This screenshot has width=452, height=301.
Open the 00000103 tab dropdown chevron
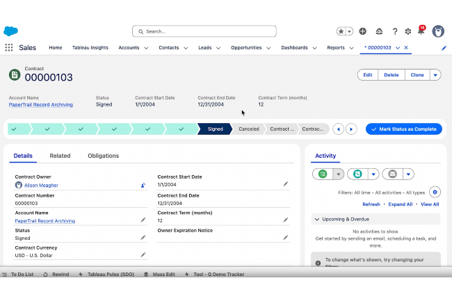(x=398, y=47)
